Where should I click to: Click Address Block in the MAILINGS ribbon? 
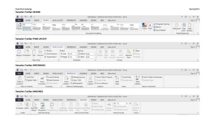click(x=71, y=107)
